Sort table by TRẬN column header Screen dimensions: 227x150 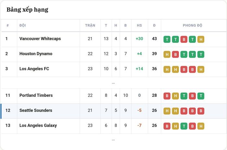tap(90, 25)
